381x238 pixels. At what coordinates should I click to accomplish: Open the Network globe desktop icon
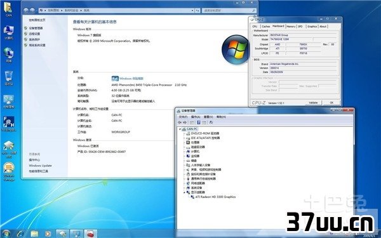click(8, 53)
